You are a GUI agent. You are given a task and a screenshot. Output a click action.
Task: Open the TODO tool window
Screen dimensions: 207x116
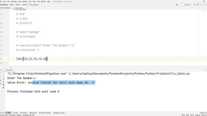pos(16,113)
